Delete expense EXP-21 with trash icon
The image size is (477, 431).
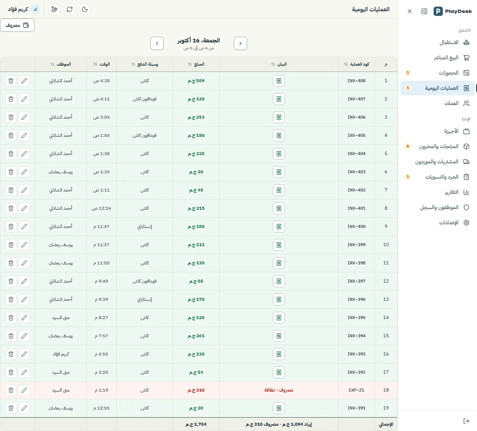(x=11, y=390)
